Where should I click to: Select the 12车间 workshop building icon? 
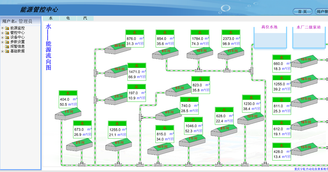coord(250,118)
